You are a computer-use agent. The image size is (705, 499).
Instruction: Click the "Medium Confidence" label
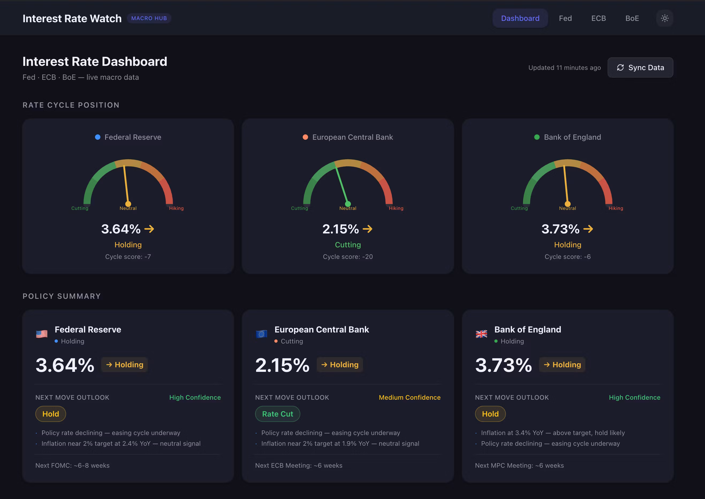(x=410, y=397)
